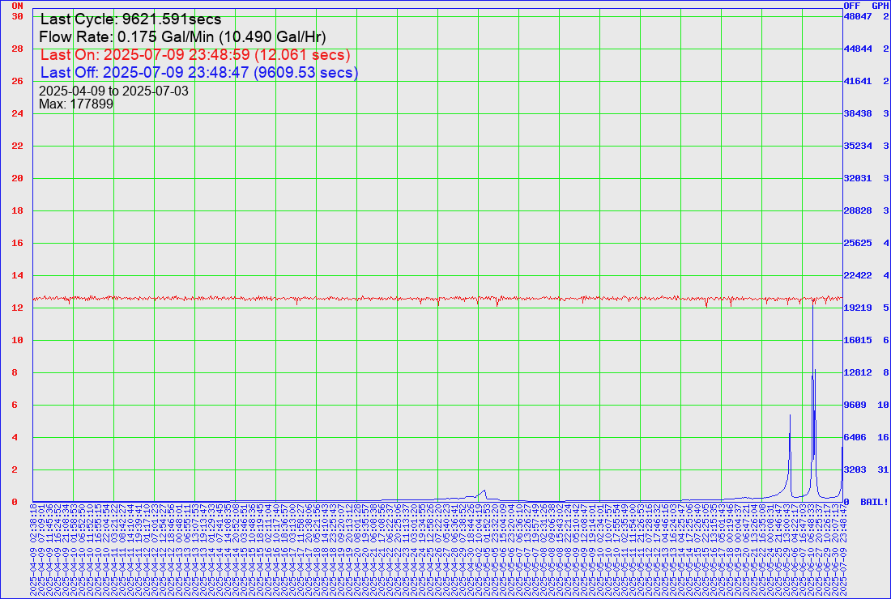Click the red '16' ON-axis label
Viewport: 891px width, 599px height.
tap(17, 243)
